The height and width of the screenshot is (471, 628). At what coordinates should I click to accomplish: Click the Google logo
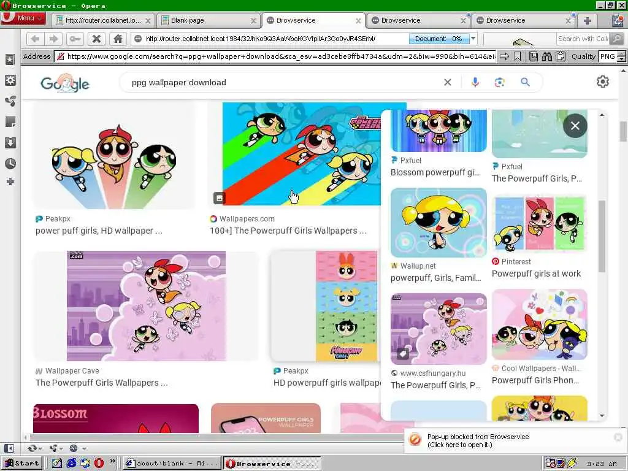point(65,83)
